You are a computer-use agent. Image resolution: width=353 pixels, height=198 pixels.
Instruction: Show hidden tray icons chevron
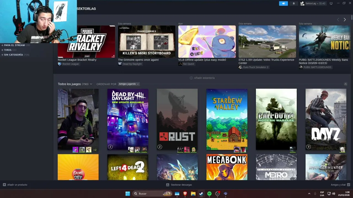[309, 194]
